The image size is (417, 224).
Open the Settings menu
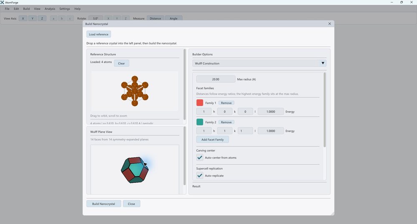(x=65, y=9)
